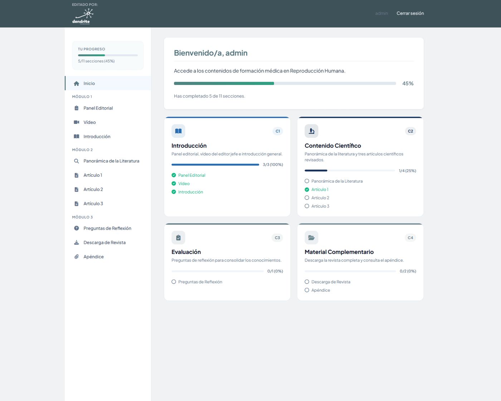Click the document icon beside sidebar Artículo 3
501x401 pixels.
pos(76,204)
